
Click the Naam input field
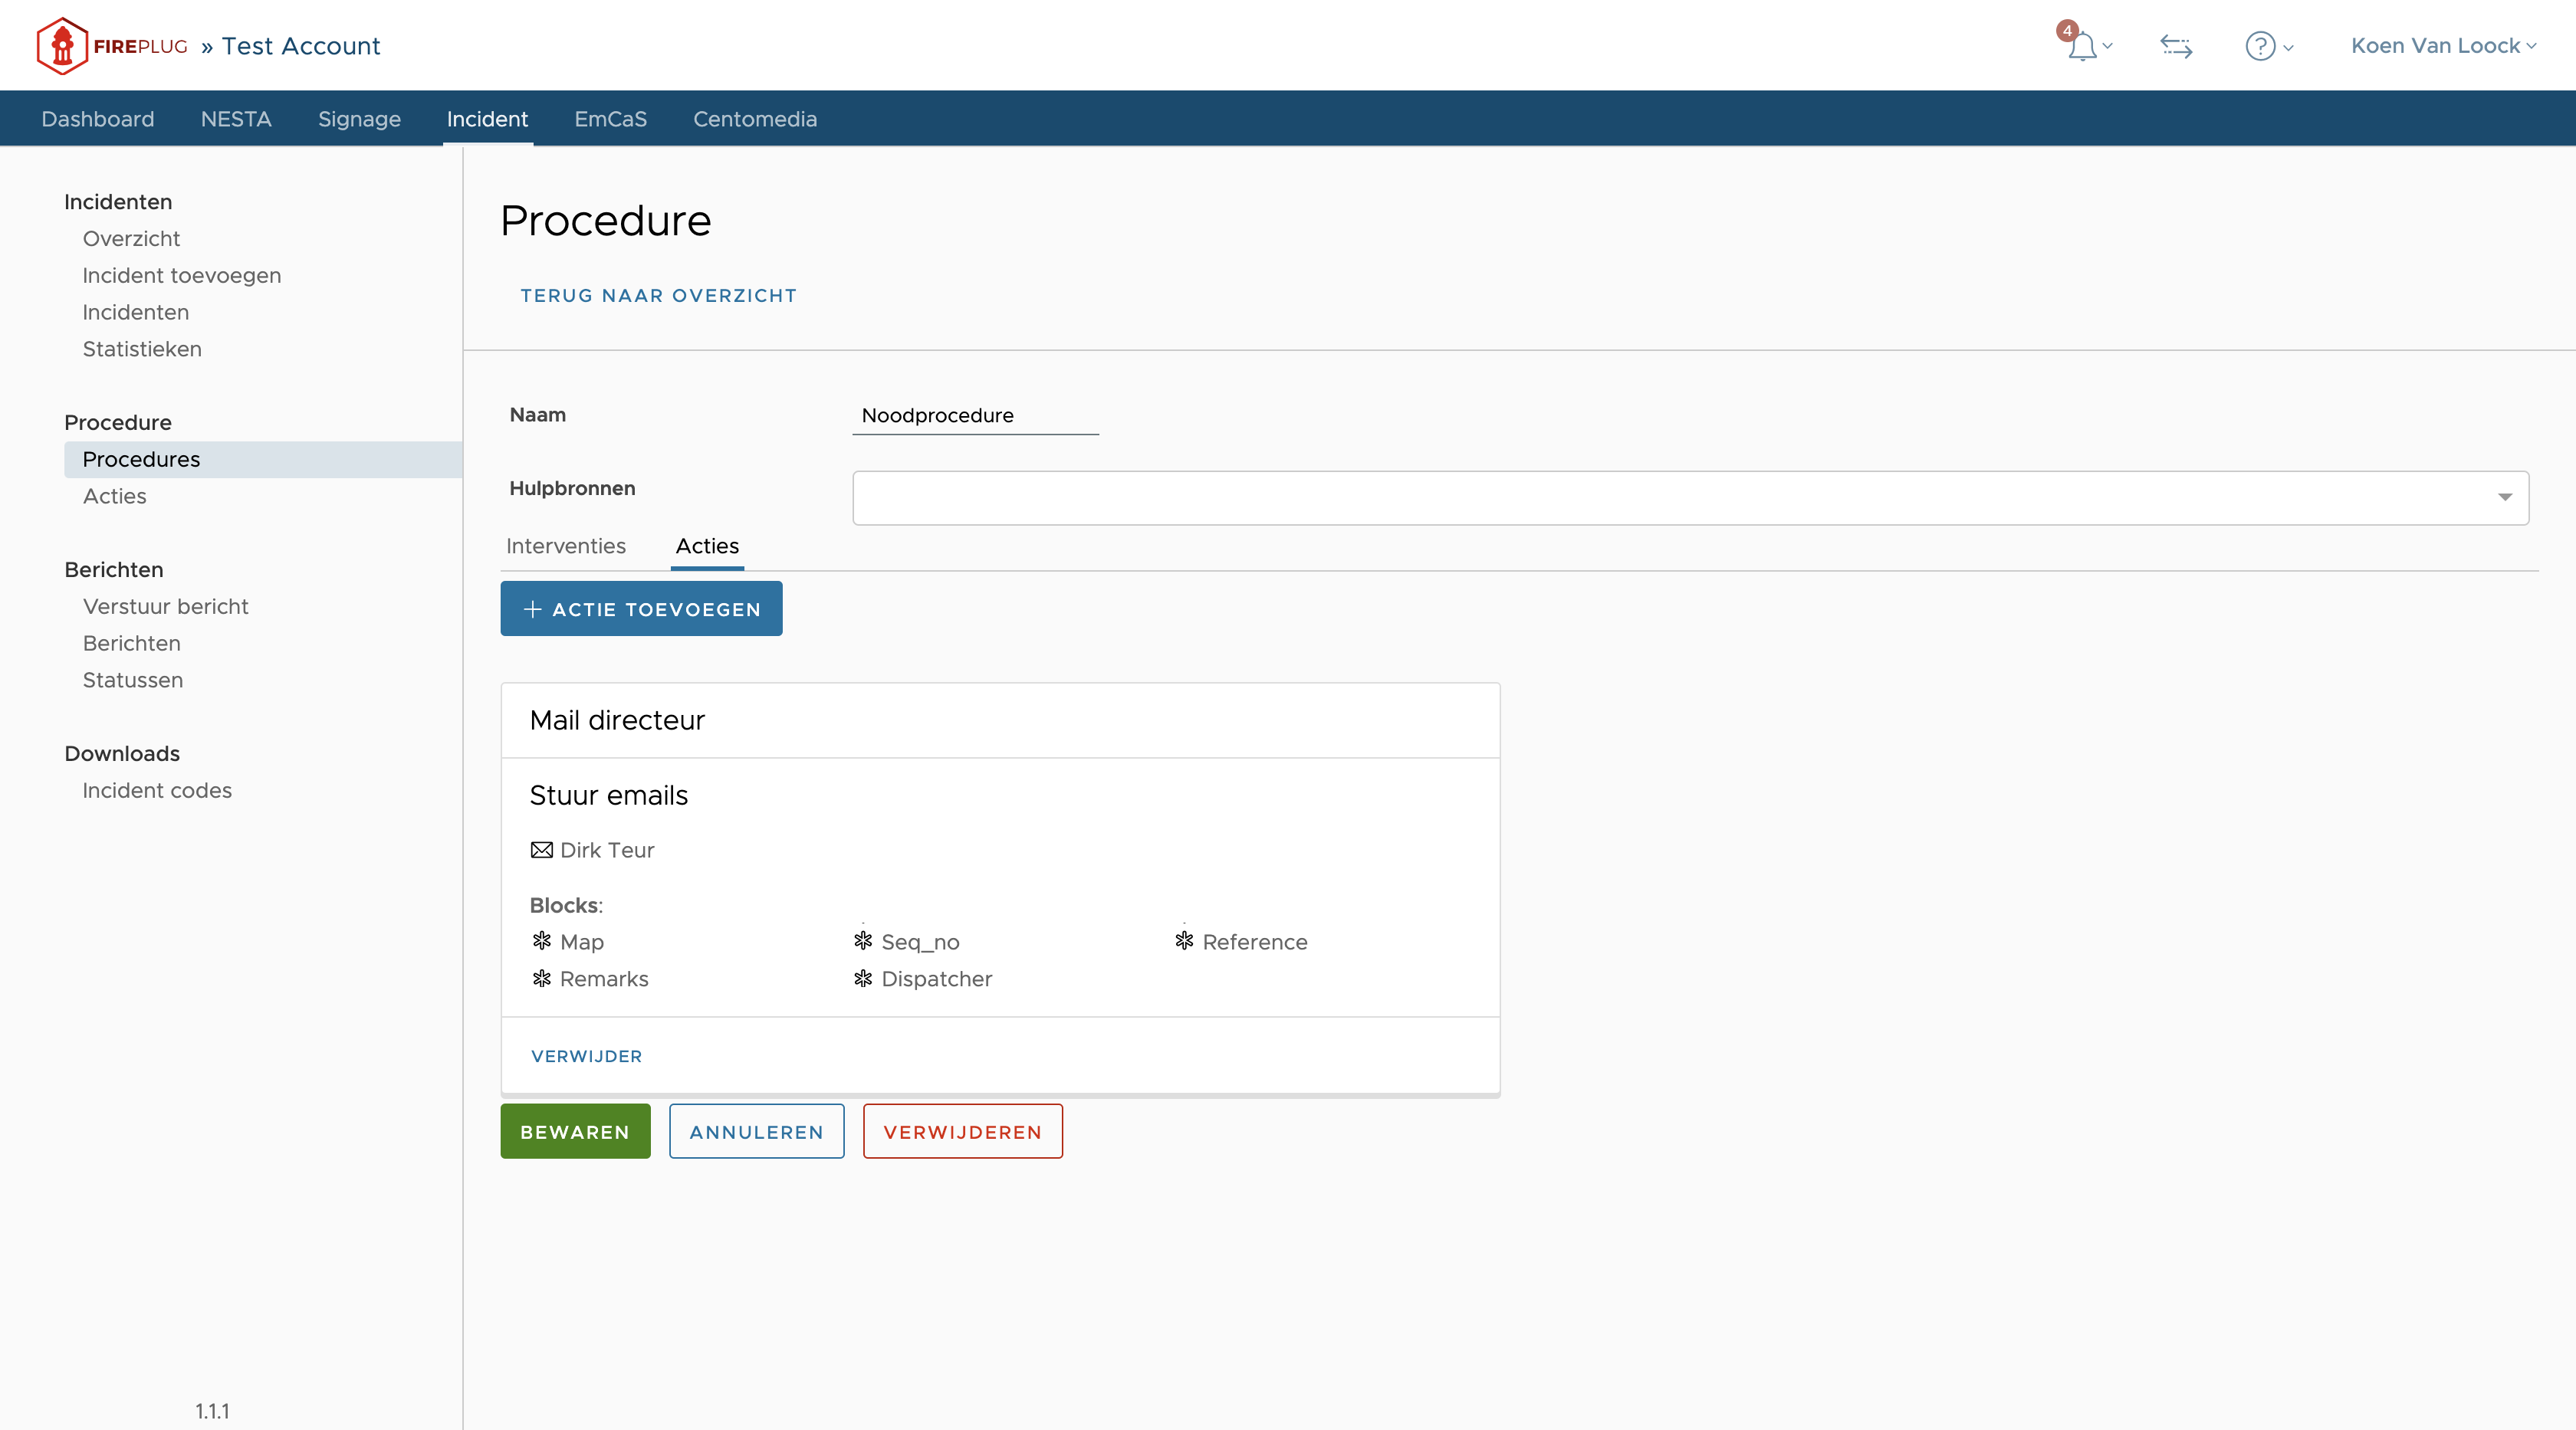(x=974, y=415)
